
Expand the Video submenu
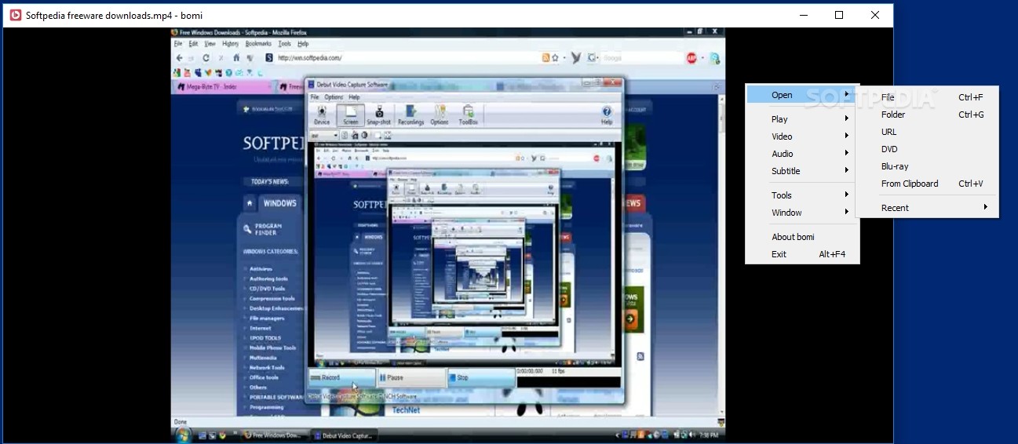[x=801, y=136]
